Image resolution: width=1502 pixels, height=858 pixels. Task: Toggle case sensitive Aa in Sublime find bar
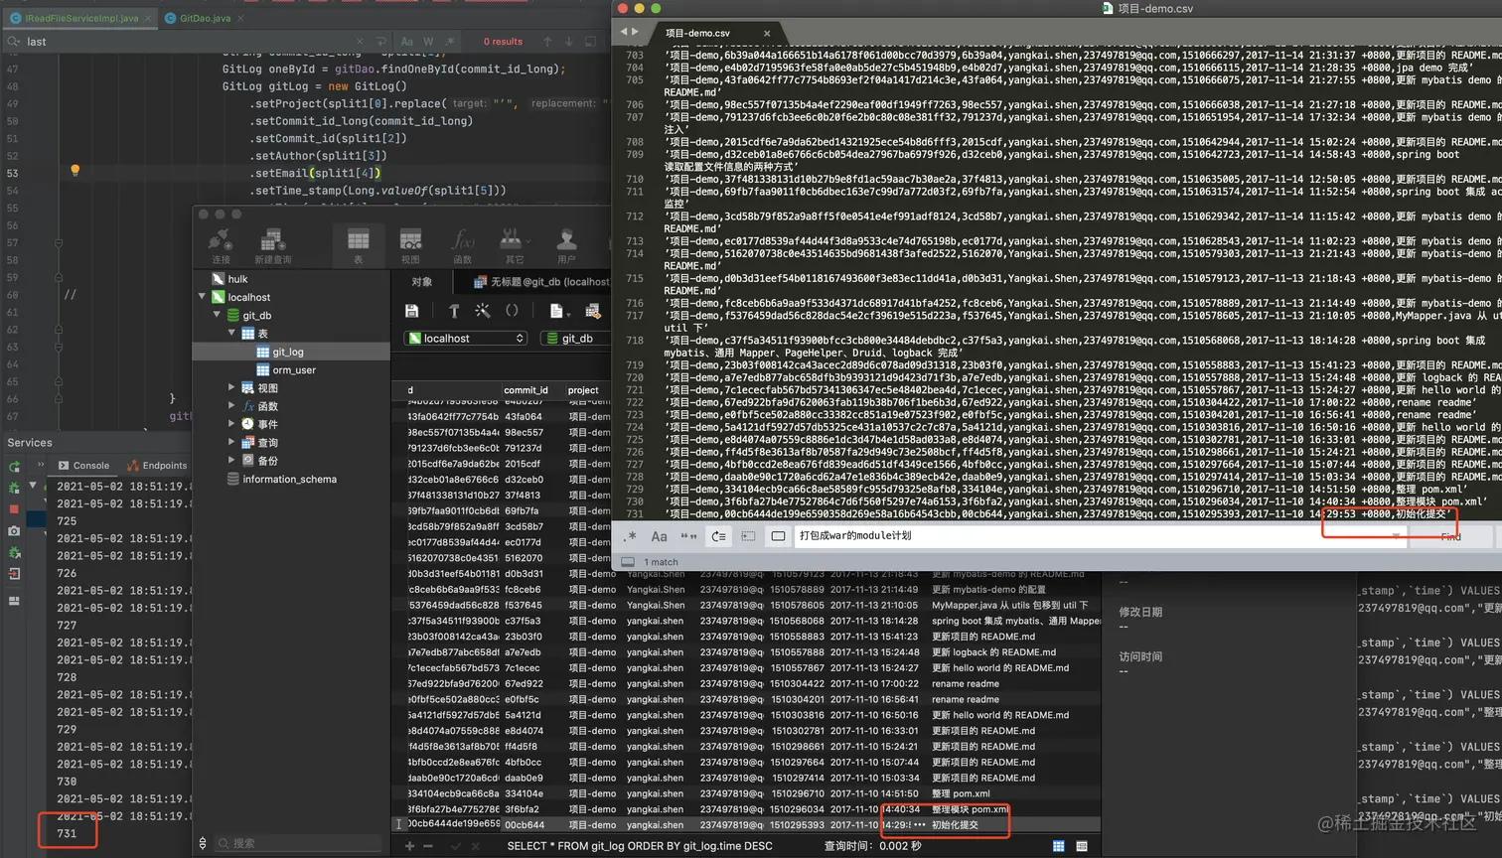point(659,536)
